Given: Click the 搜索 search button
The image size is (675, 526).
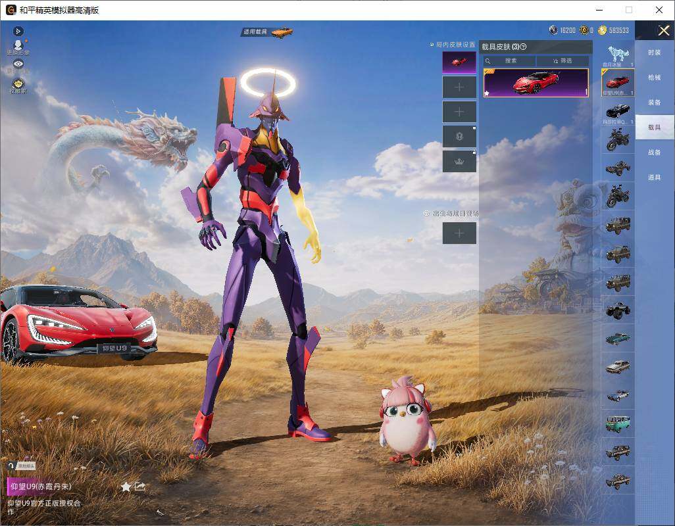Looking at the screenshot, I should pyautogui.click(x=509, y=60).
